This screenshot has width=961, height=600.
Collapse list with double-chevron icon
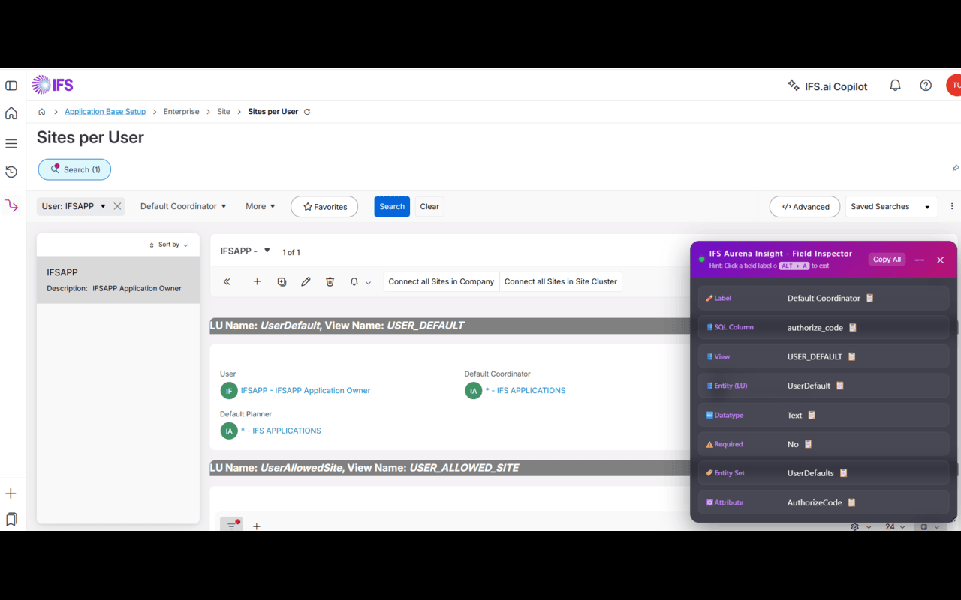[x=227, y=282]
